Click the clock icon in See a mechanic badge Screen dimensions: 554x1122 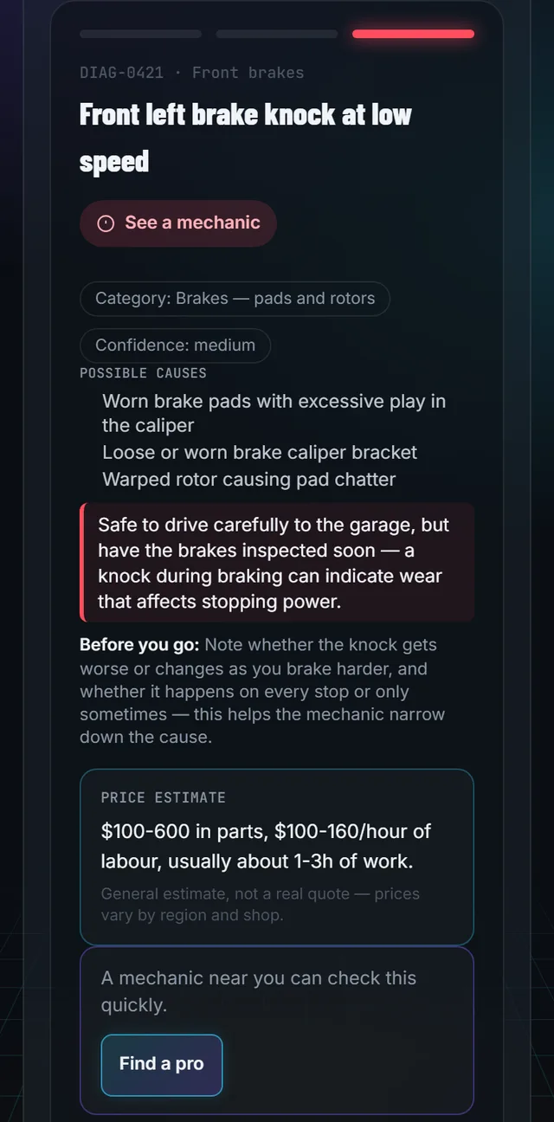coord(106,223)
